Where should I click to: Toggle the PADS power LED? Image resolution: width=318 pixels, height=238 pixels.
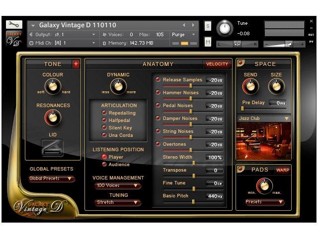click(x=240, y=169)
